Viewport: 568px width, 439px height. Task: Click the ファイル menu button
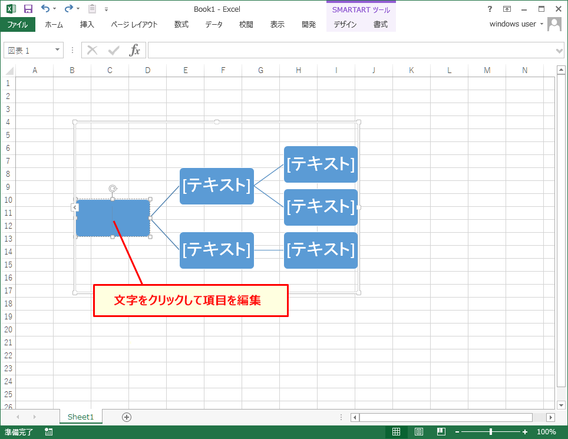[18, 25]
